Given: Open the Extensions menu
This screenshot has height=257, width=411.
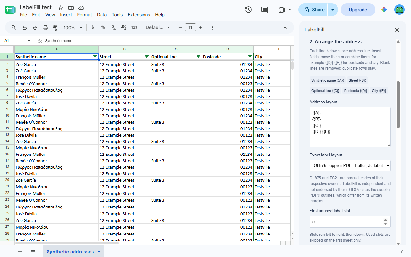Looking at the screenshot, I should point(139,15).
